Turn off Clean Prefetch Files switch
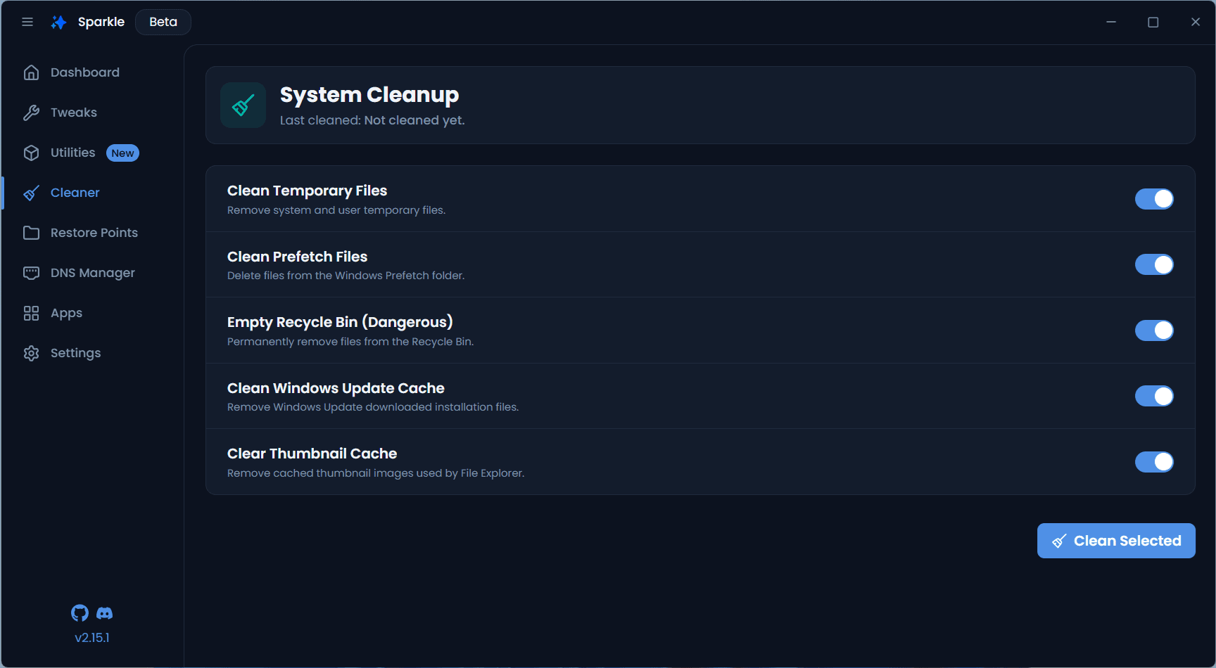 tap(1154, 264)
